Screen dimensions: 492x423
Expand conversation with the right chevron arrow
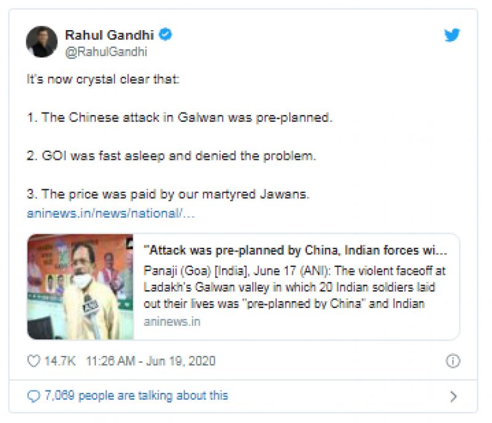point(453,397)
